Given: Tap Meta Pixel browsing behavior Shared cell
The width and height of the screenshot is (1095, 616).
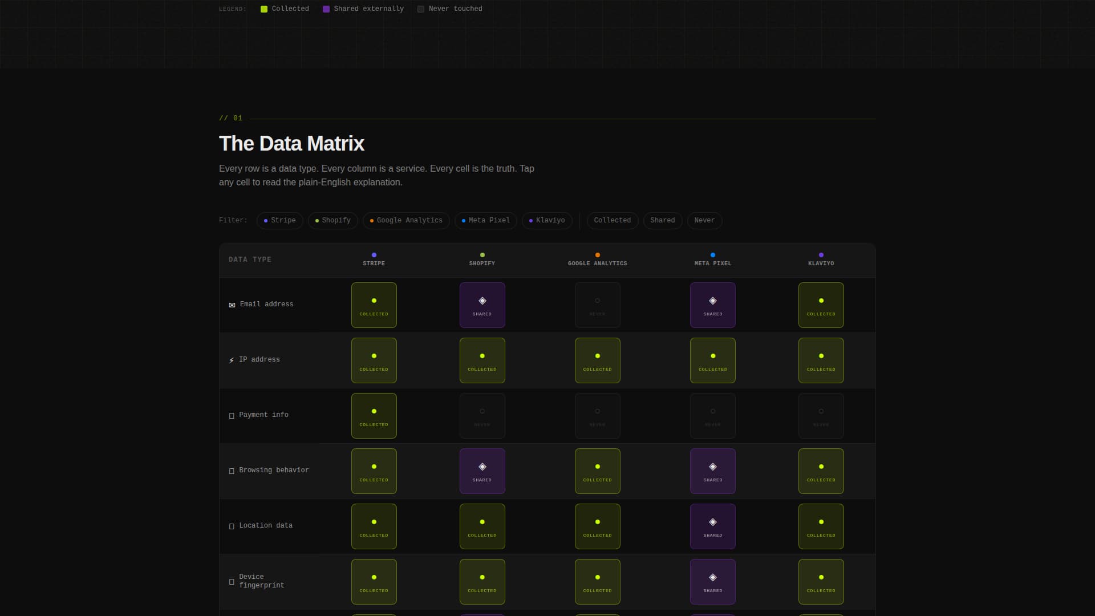Looking at the screenshot, I should point(712,471).
